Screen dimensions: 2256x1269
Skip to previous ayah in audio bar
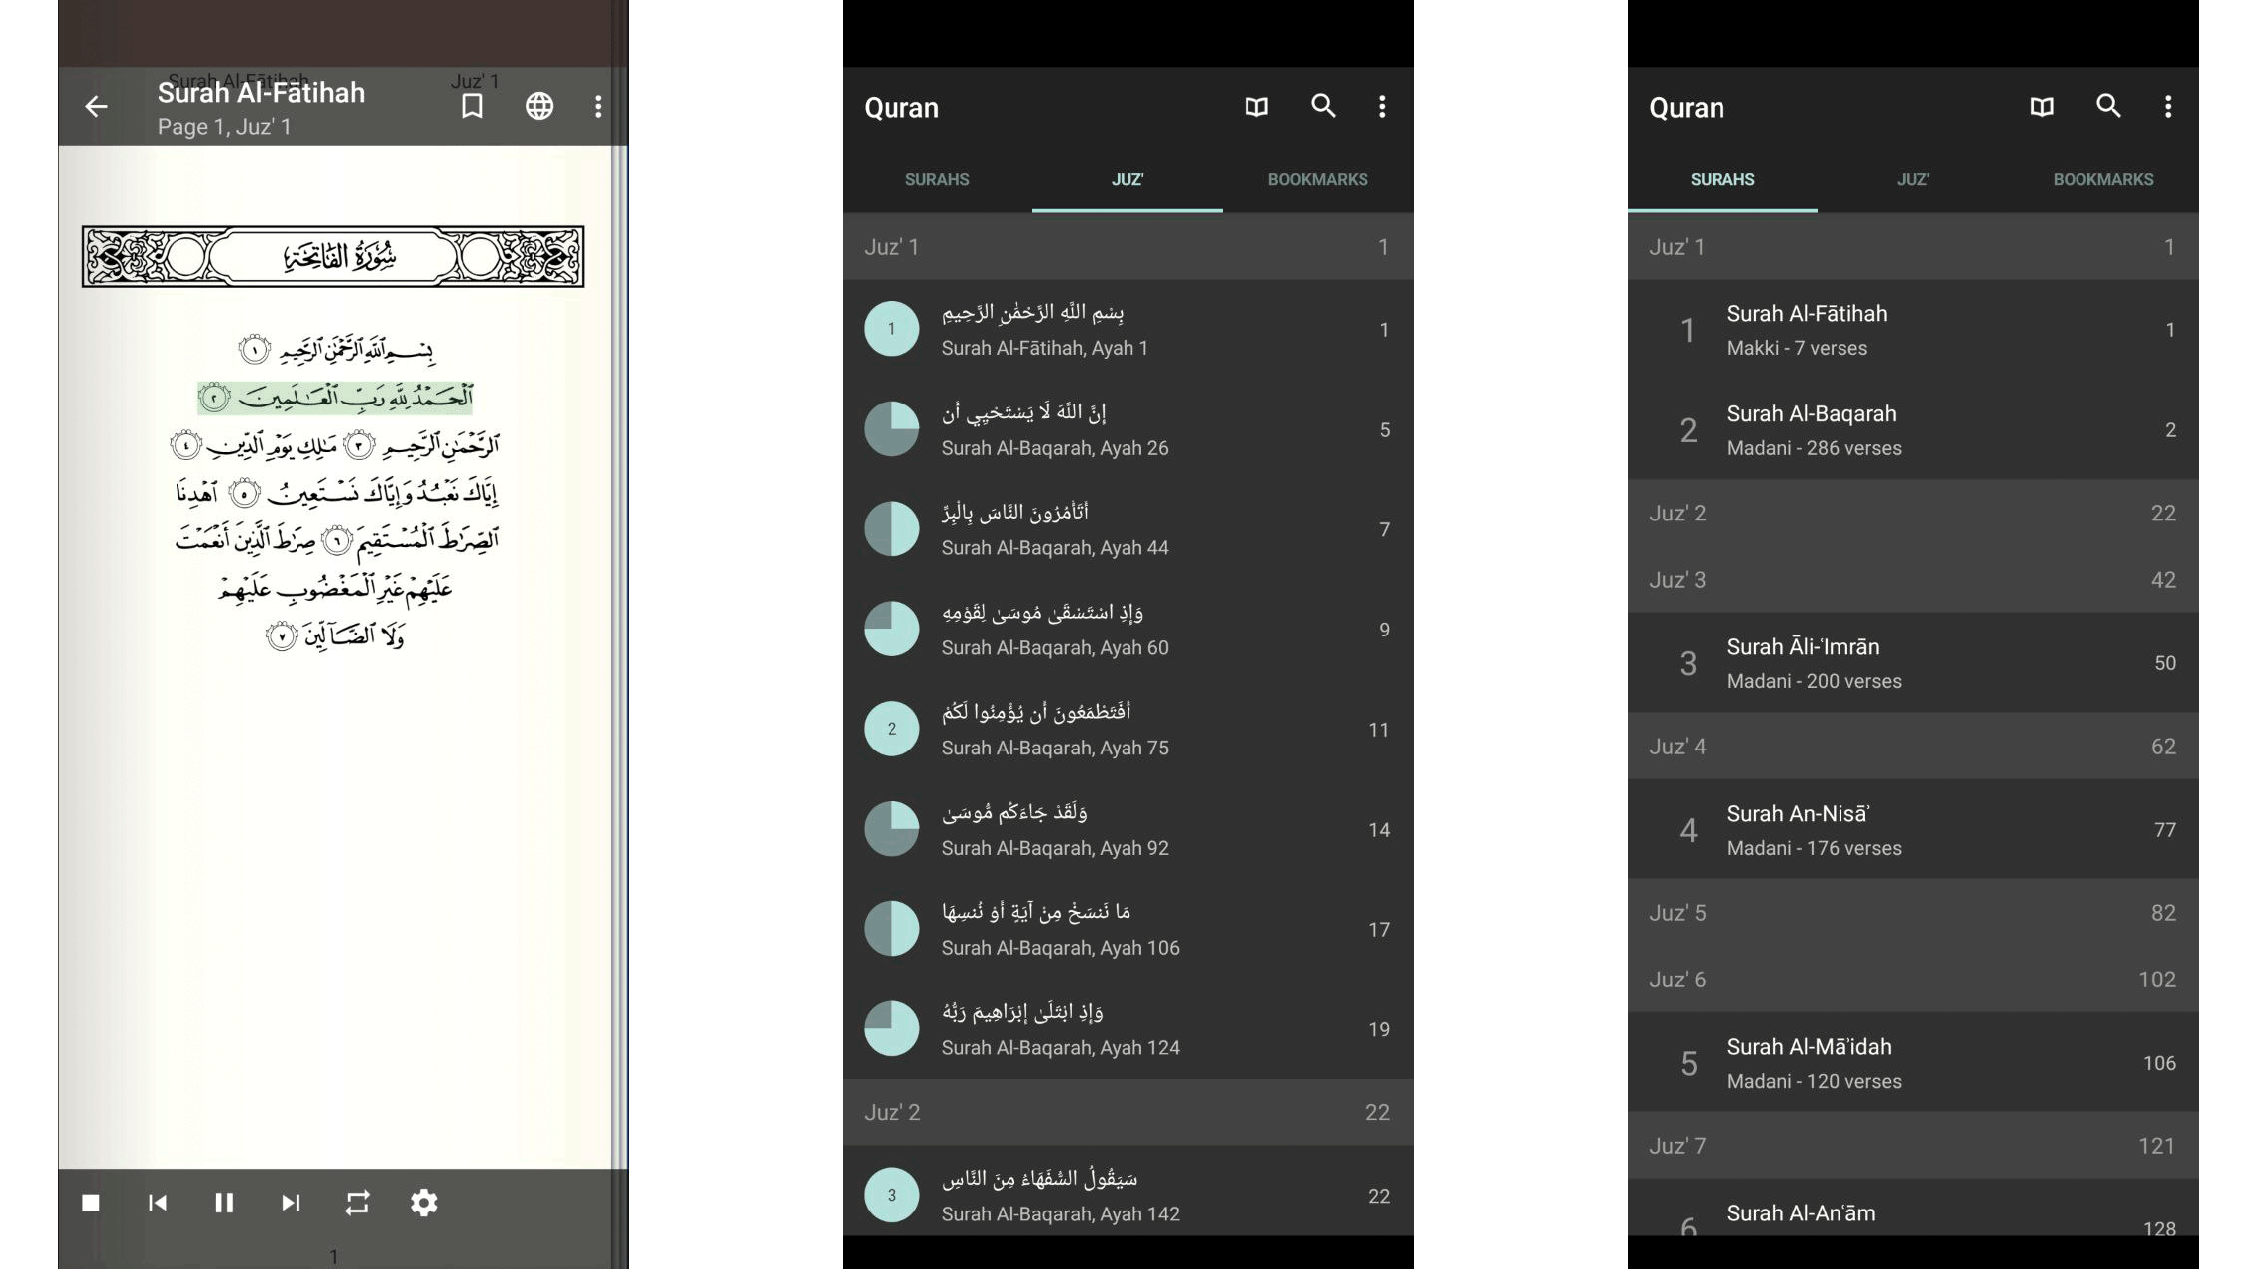[x=158, y=1203]
